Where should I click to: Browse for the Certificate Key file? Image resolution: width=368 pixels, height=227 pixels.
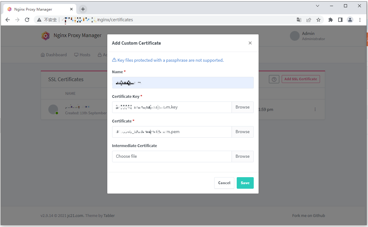point(242,107)
